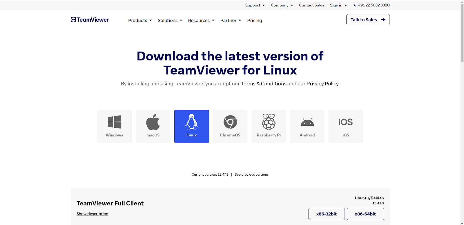Open the Privacy Policy link
The height and width of the screenshot is (225, 464).
pyautogui.click(x=322, y=84)
